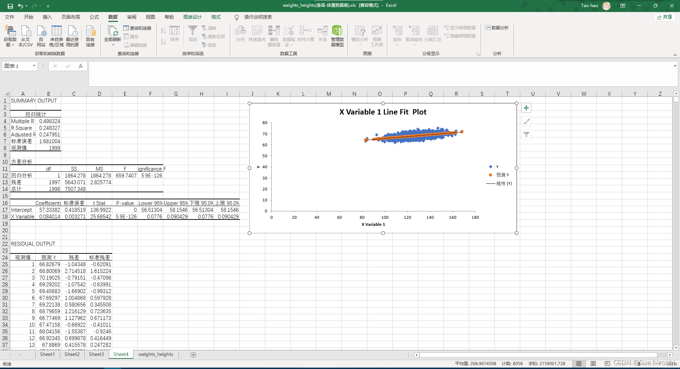Click the Consolidate (合并计算) icon
The height and width of the screenshot is (369, 680).
click(x=306, y=34)
